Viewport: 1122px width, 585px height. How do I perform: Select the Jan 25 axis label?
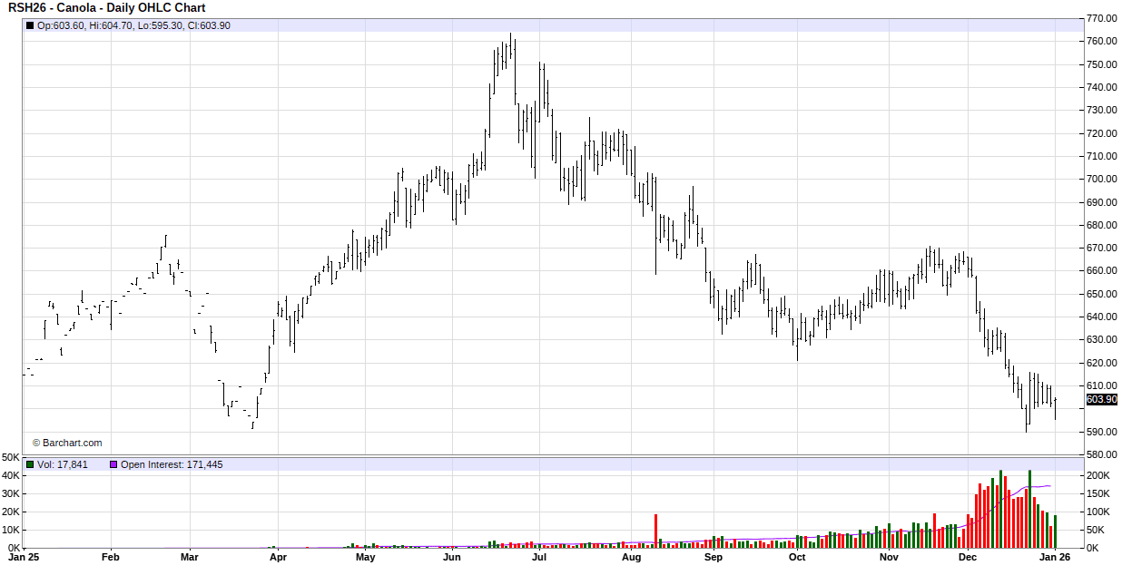click(25, 558)
